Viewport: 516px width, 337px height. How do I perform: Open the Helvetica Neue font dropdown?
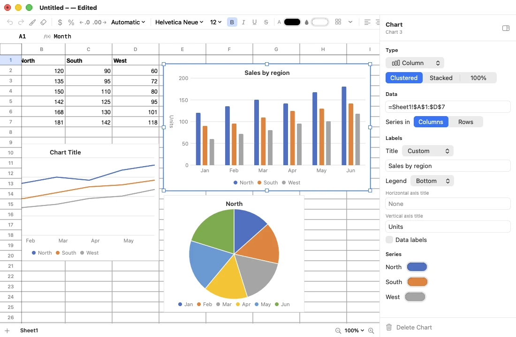179,22
